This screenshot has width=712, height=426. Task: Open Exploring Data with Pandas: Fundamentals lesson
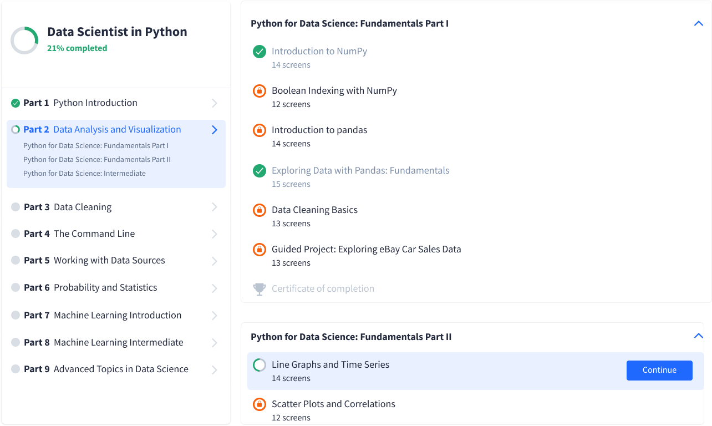point(360,171)
